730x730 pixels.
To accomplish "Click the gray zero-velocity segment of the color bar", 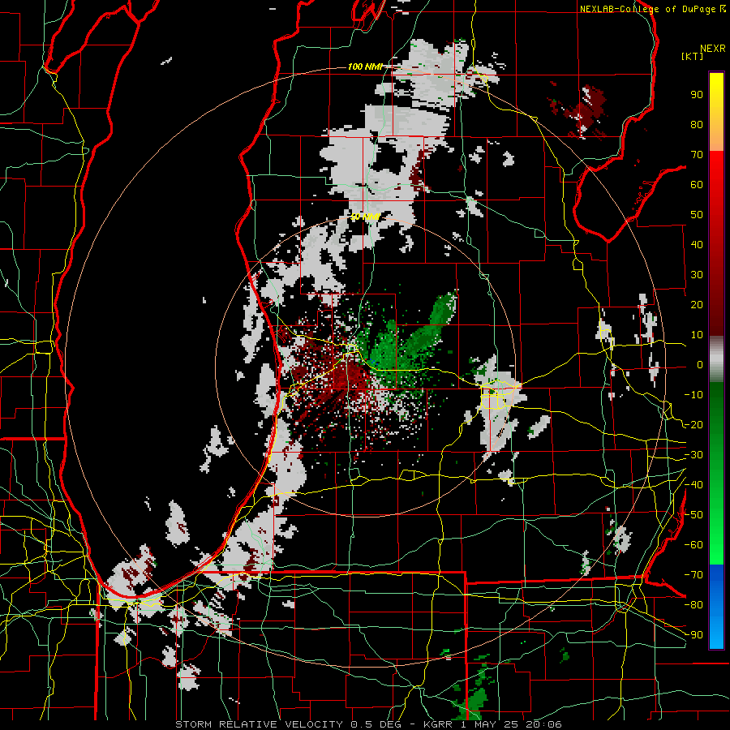I will pos(716,359).
